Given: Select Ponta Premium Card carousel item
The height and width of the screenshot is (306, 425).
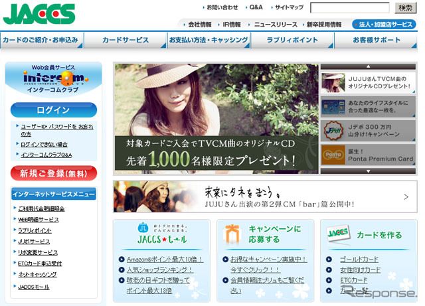Looking at the screenshot, I should pyautogui.click(x=368, y=155).
